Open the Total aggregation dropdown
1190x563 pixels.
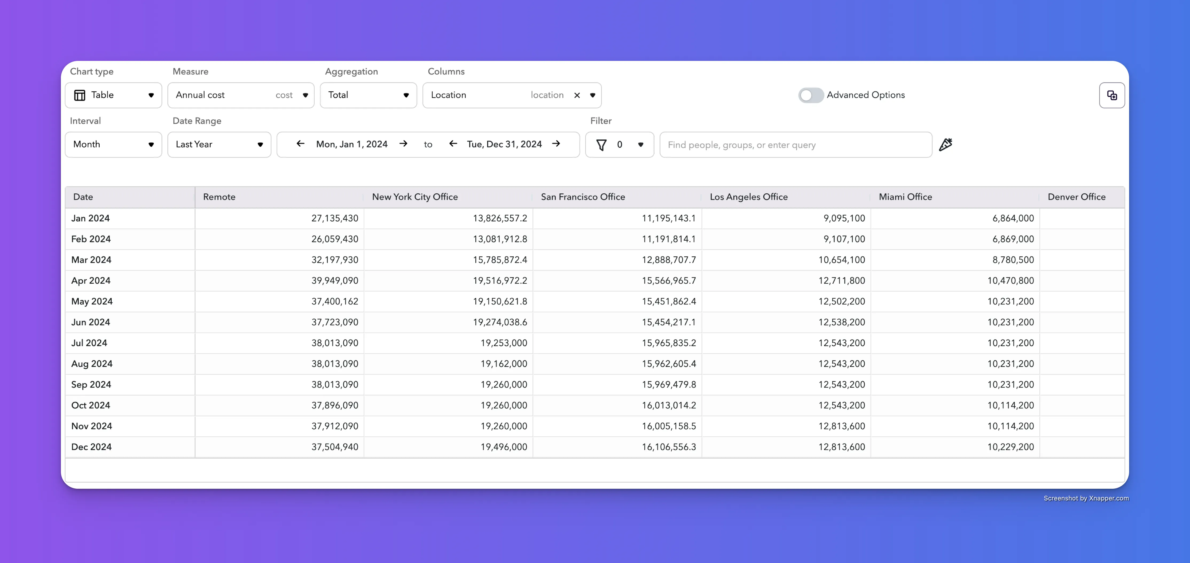368,95
